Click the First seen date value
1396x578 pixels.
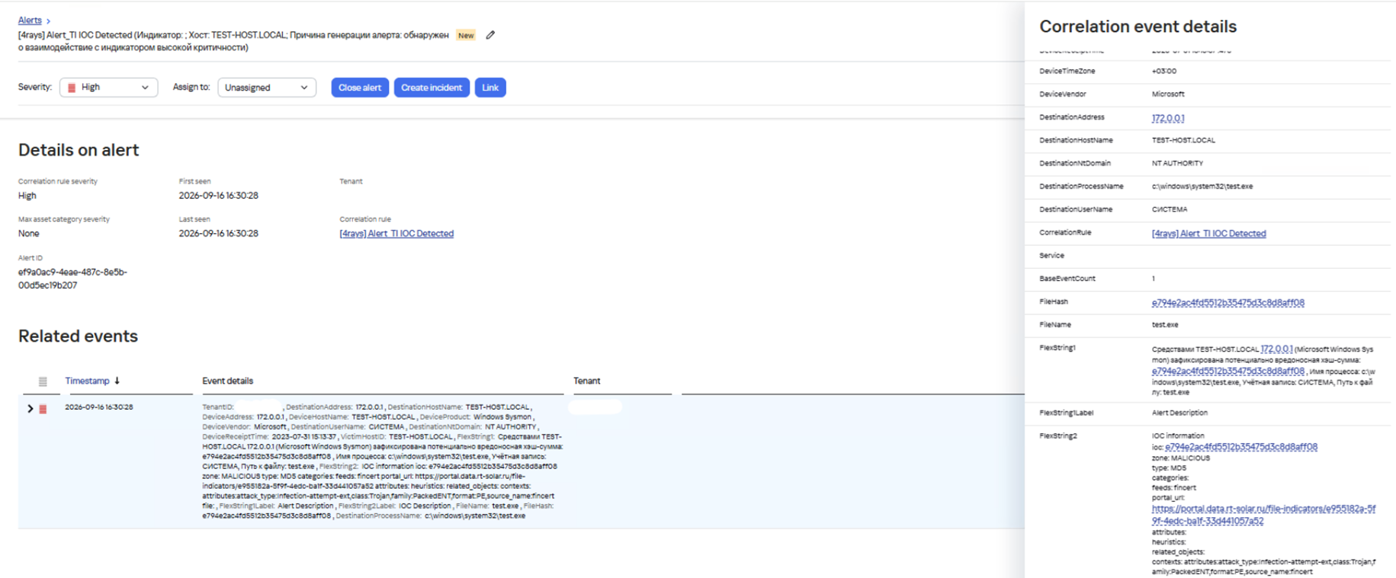click(218, 196)
